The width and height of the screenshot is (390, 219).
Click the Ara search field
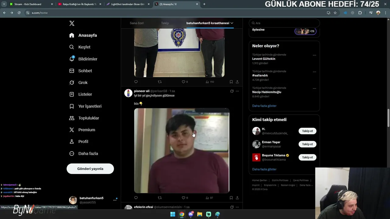(x=284, y=23)
